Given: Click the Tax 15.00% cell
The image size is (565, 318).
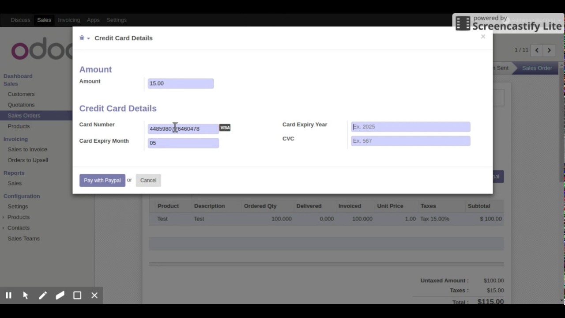Looking at the screenshot, I should 435,219.
